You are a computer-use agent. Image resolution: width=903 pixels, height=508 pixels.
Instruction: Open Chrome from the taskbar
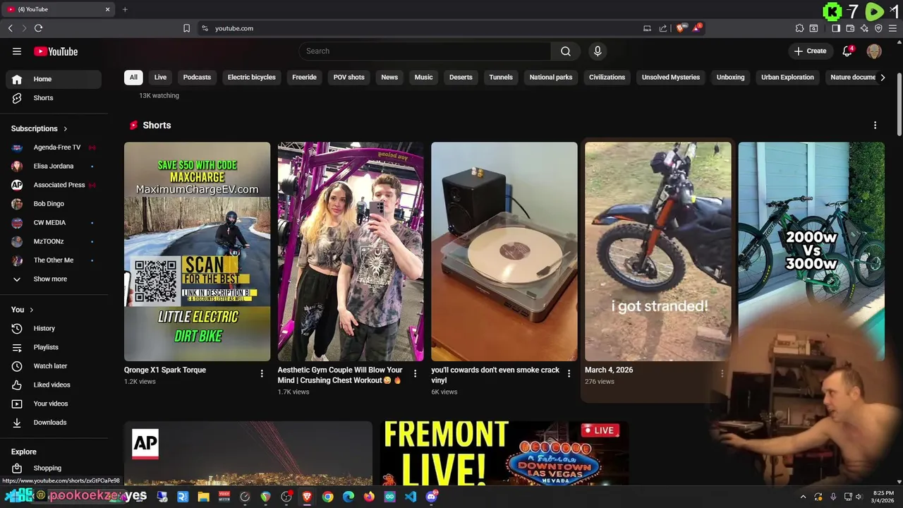[x=327, y=497]
